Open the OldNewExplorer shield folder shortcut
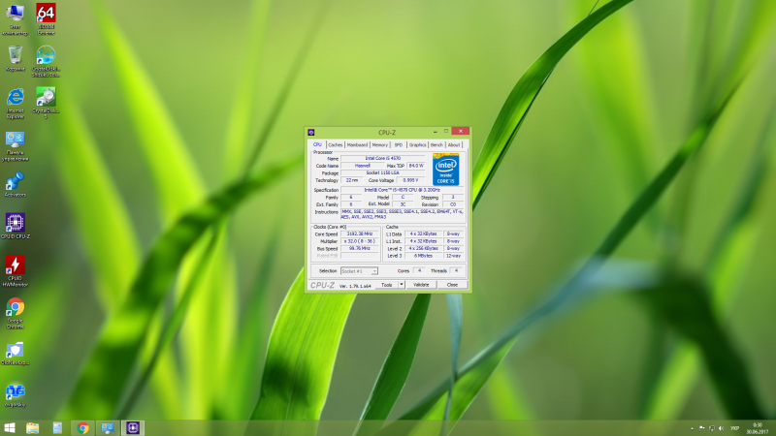This screenshot has width=776, height=436. tap(15, 353)
